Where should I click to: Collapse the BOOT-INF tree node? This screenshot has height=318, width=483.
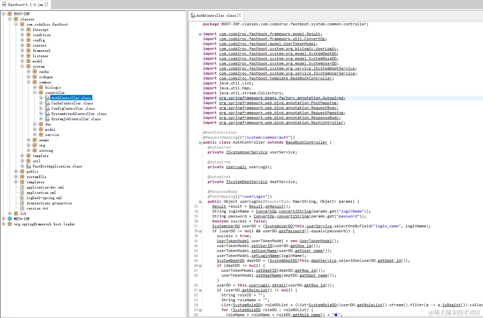(4, 14)
